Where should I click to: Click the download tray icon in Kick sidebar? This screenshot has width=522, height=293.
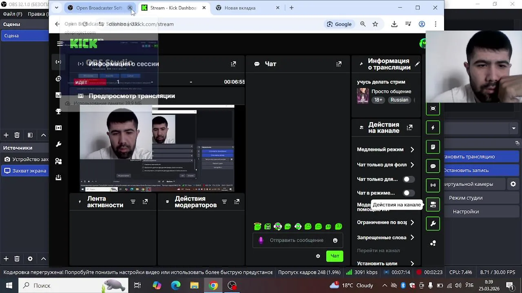pos(58,177)
